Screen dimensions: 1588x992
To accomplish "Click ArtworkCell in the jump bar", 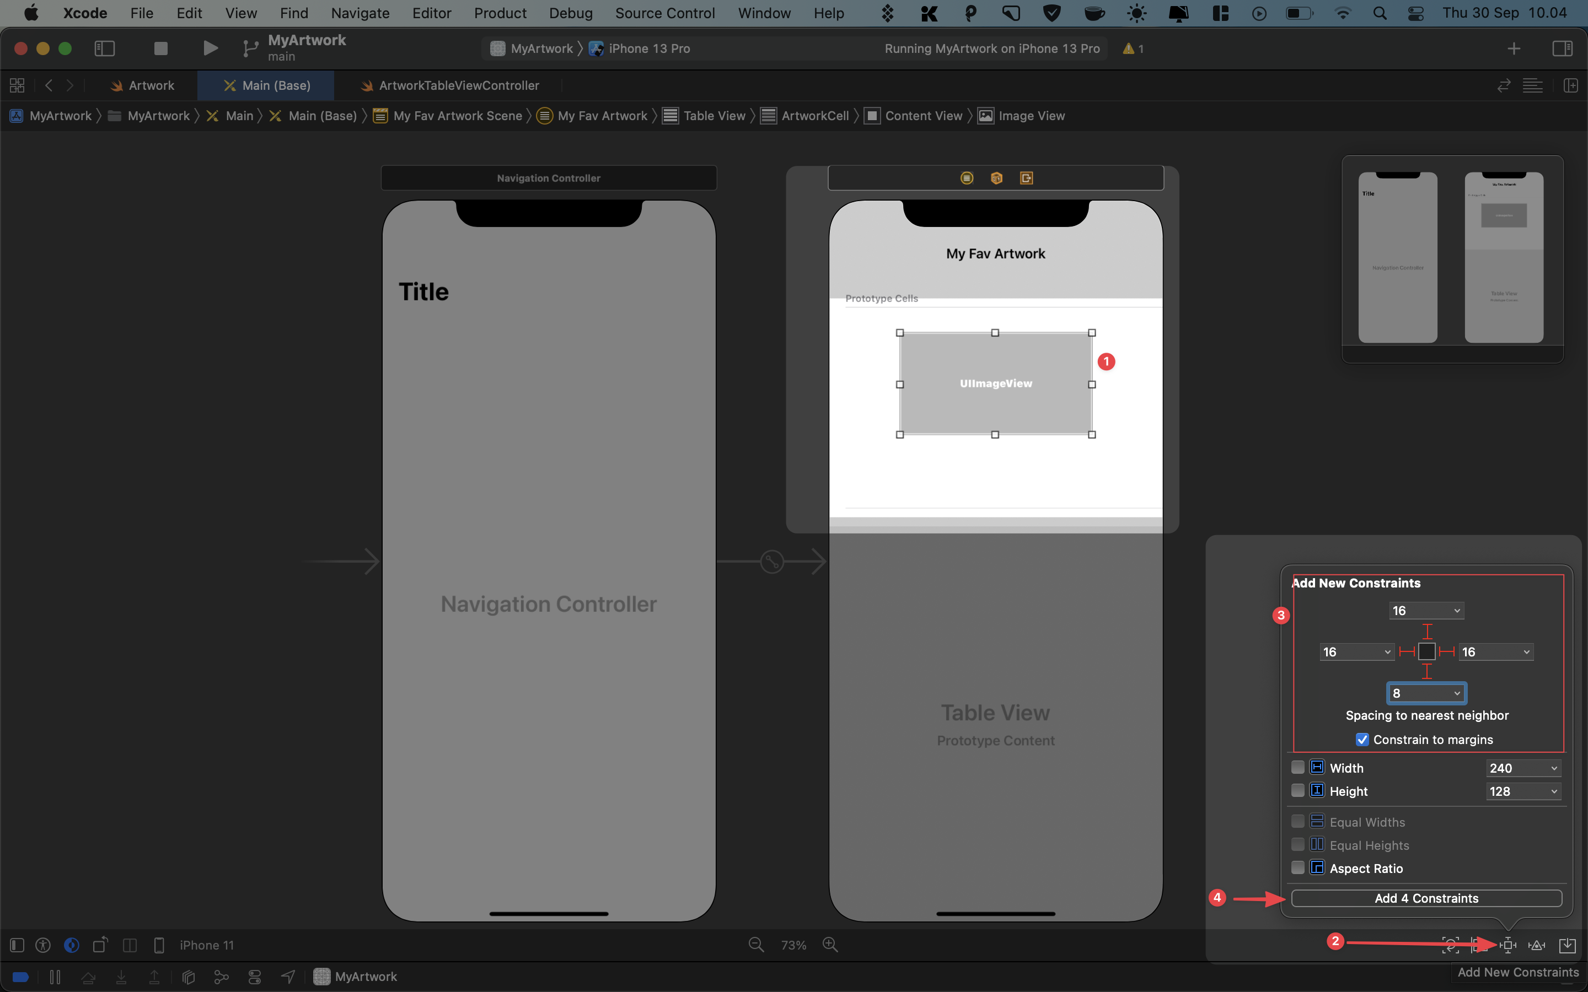I will click(805, 116).
